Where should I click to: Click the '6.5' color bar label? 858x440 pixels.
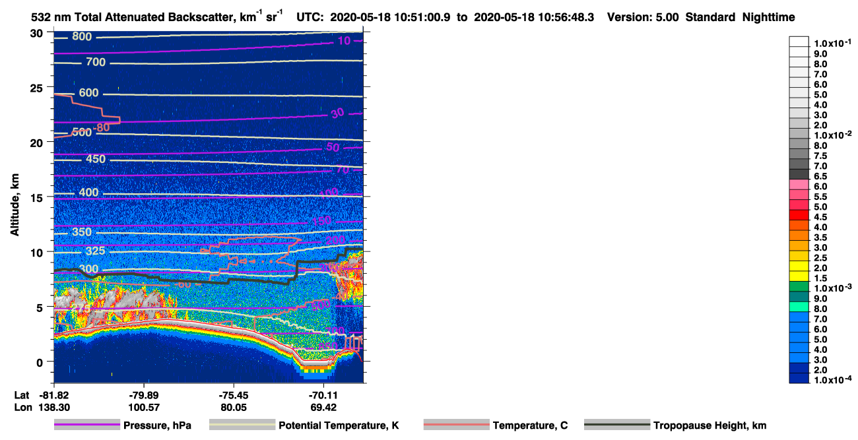pyautogui.click(x=819, y=176)
